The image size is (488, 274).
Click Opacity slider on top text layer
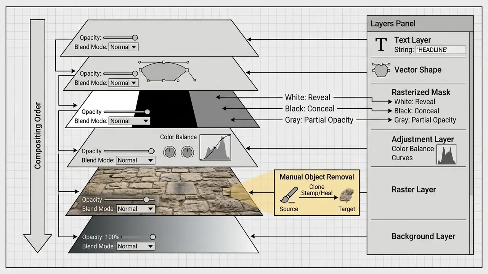point(120,38)
